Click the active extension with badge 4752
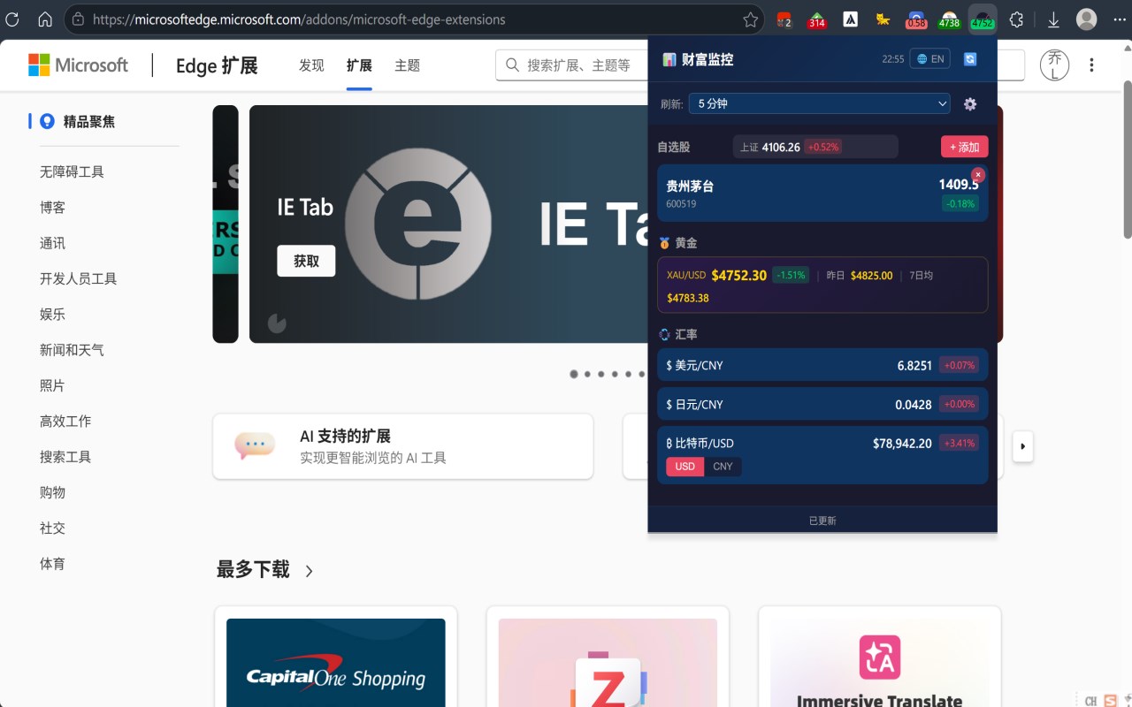1132x707 pixels. pyautogui.click(x=983, y=19)
